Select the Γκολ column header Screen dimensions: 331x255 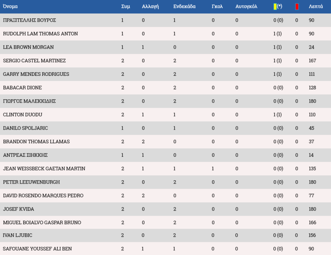tap(217, 7)
